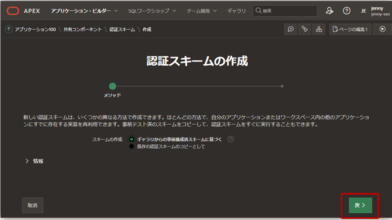
Task: Click the final wizard progress dot
Action: tap(282, 86)
